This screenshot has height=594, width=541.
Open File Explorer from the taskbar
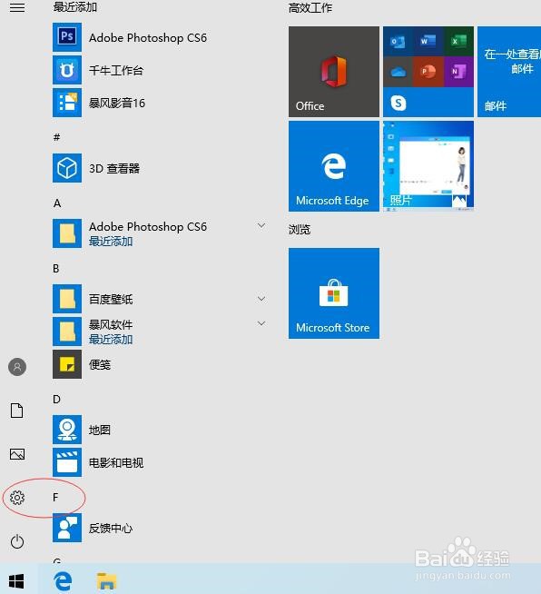106,581
